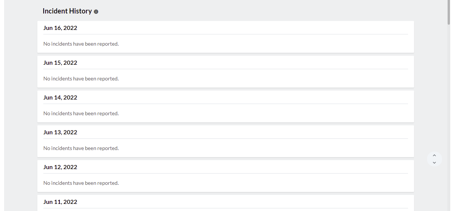Click the Incident History info icon
454x211 pixels.
(96, 12)
